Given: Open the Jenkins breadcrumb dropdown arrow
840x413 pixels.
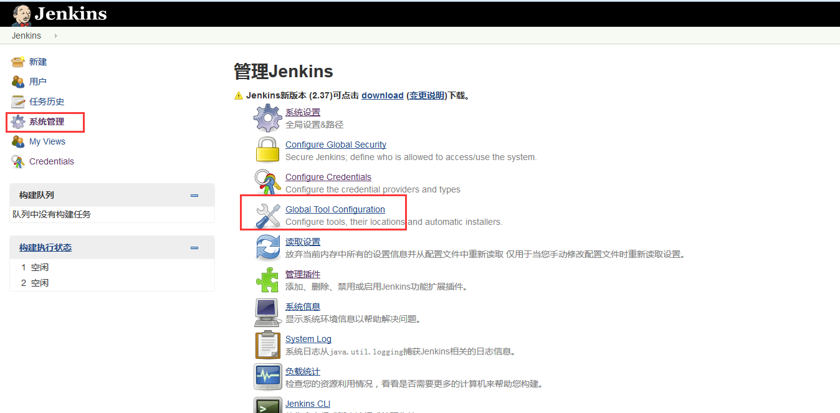Looking at the screenshot, I should pyautogui.click(x=55, y=36).
